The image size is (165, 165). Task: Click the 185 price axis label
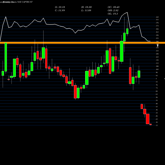point(157,17)
